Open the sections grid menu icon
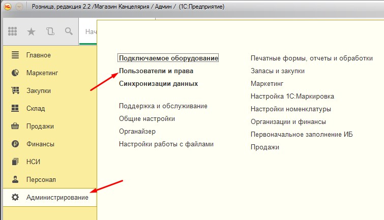384x220 pixels. 13,32
